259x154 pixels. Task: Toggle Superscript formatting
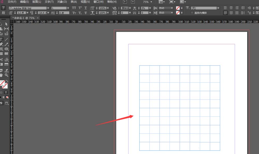point(80,8)
